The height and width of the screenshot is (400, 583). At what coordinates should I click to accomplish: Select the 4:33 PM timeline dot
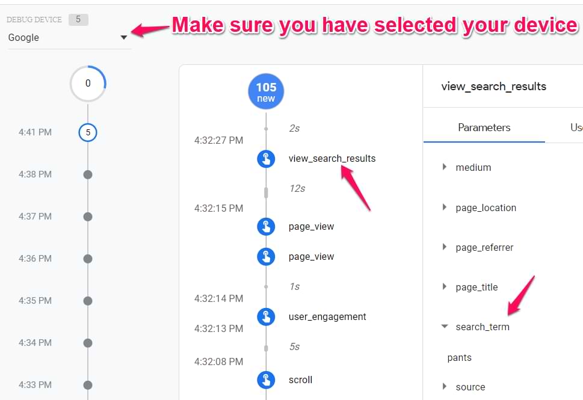tap(88, 385)
